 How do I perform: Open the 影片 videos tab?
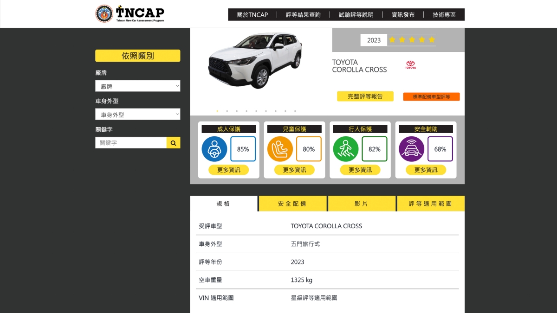click(361, 203)
